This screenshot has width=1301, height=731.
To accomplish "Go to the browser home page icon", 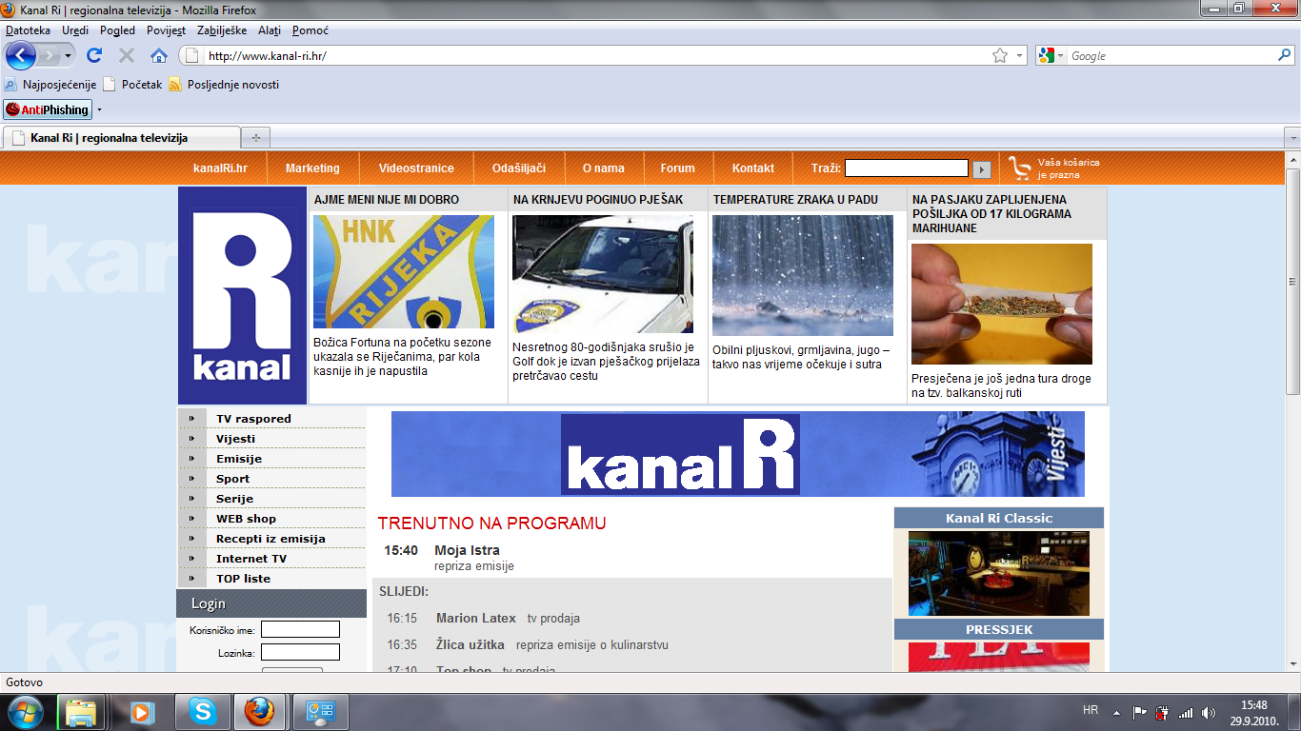I will coord(159,55).
